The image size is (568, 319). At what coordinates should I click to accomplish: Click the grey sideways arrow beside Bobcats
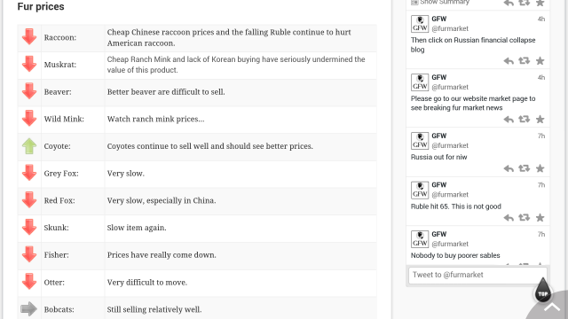coord(29,309)
